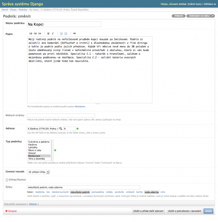Click Odhlásit se link
This screenshot has height=222, width=218.
(x=210, y=4)
